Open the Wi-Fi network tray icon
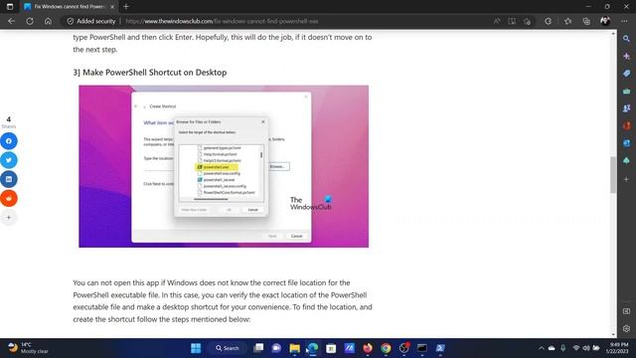This screenshot has height=358, width=636. coord(576,348)
